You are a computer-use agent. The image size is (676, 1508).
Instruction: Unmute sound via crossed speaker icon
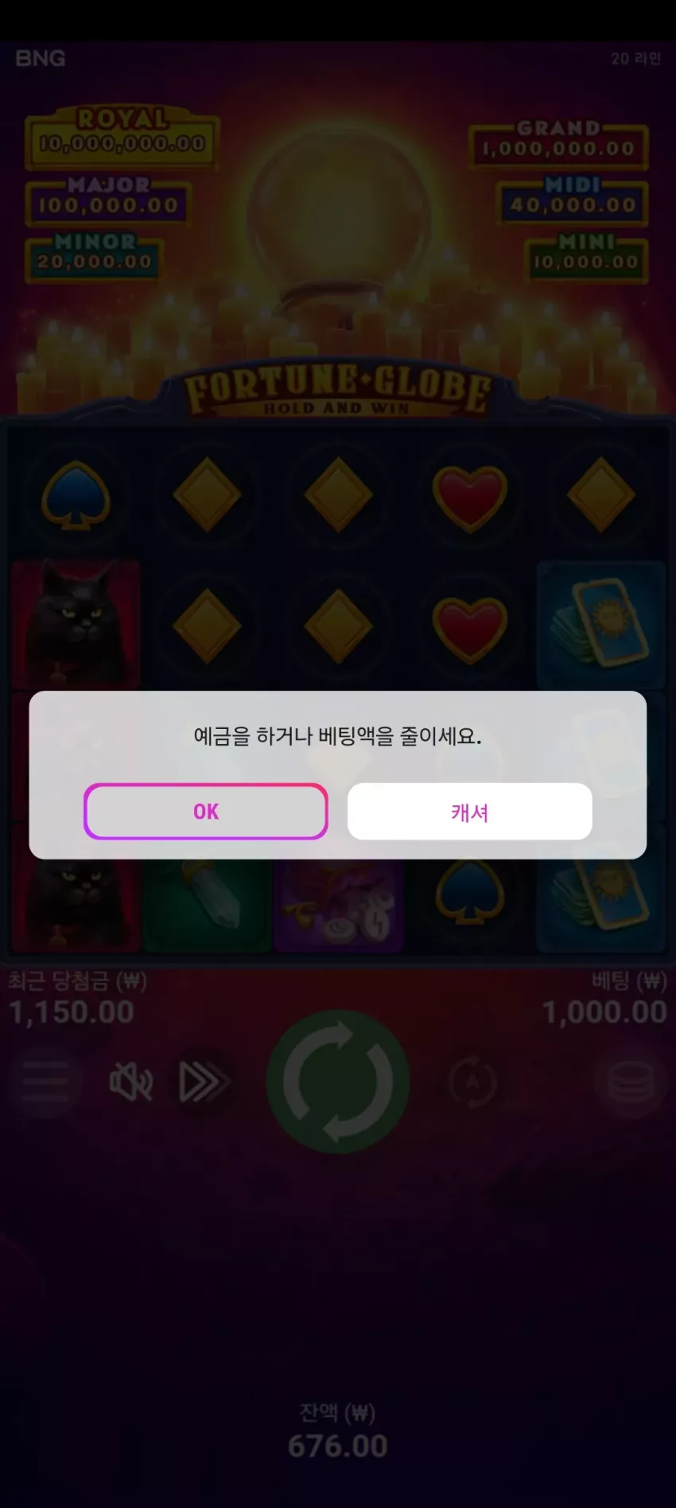point(130,1082)
